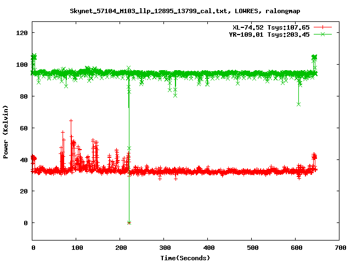Click the x-axis tick label 400
This screenshot has width=351, height=263.
click(208, 248)
